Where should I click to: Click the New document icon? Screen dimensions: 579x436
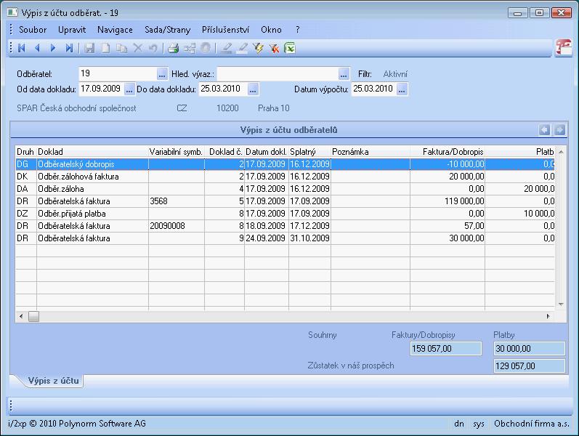coord(105,48)
